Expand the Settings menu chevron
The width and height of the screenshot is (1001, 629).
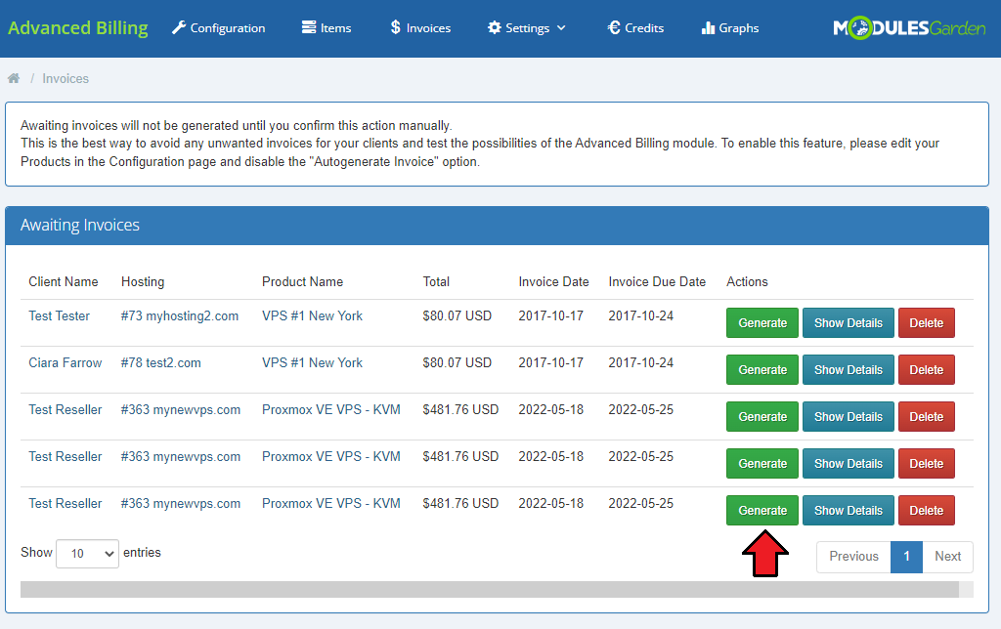tap(561, 28)
